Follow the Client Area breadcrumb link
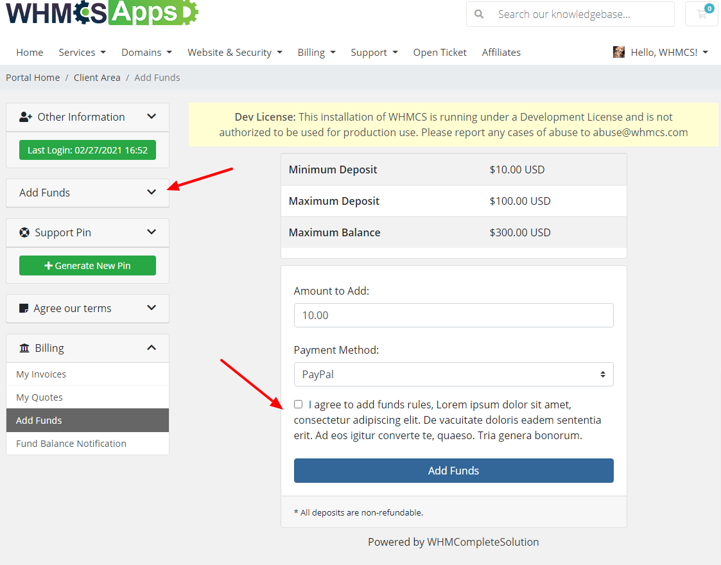721x565 pixels. coord(97,77)
